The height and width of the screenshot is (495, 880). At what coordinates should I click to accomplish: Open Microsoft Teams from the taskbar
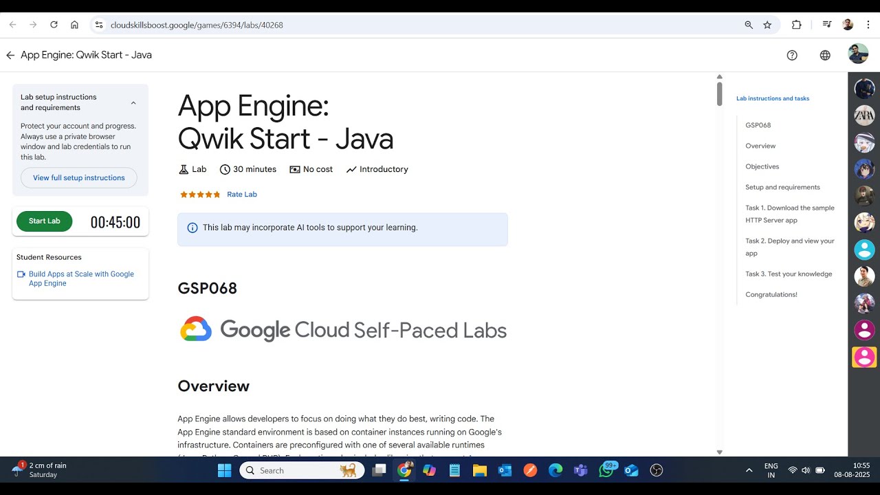point(581,470)
